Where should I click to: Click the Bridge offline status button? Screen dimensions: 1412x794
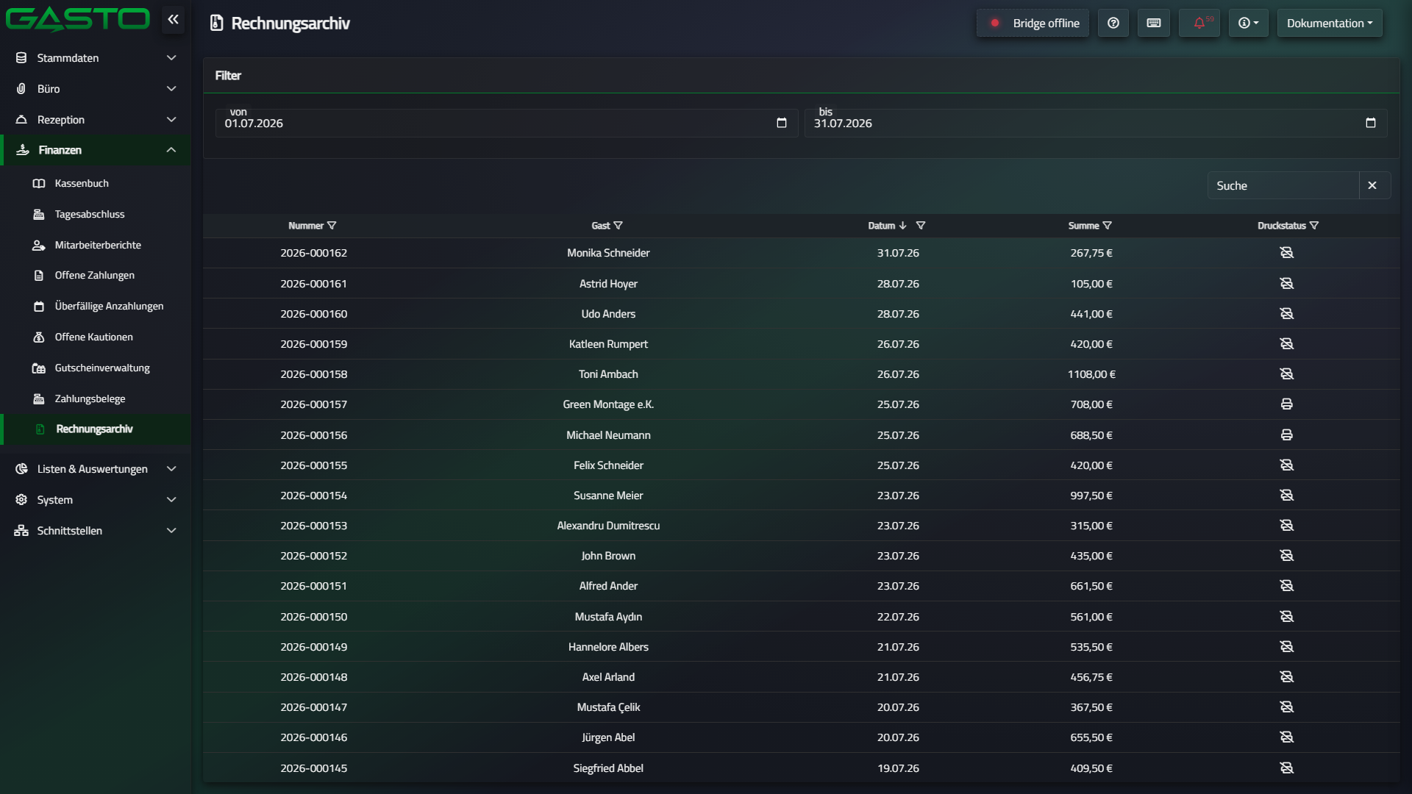[1033, 23]
